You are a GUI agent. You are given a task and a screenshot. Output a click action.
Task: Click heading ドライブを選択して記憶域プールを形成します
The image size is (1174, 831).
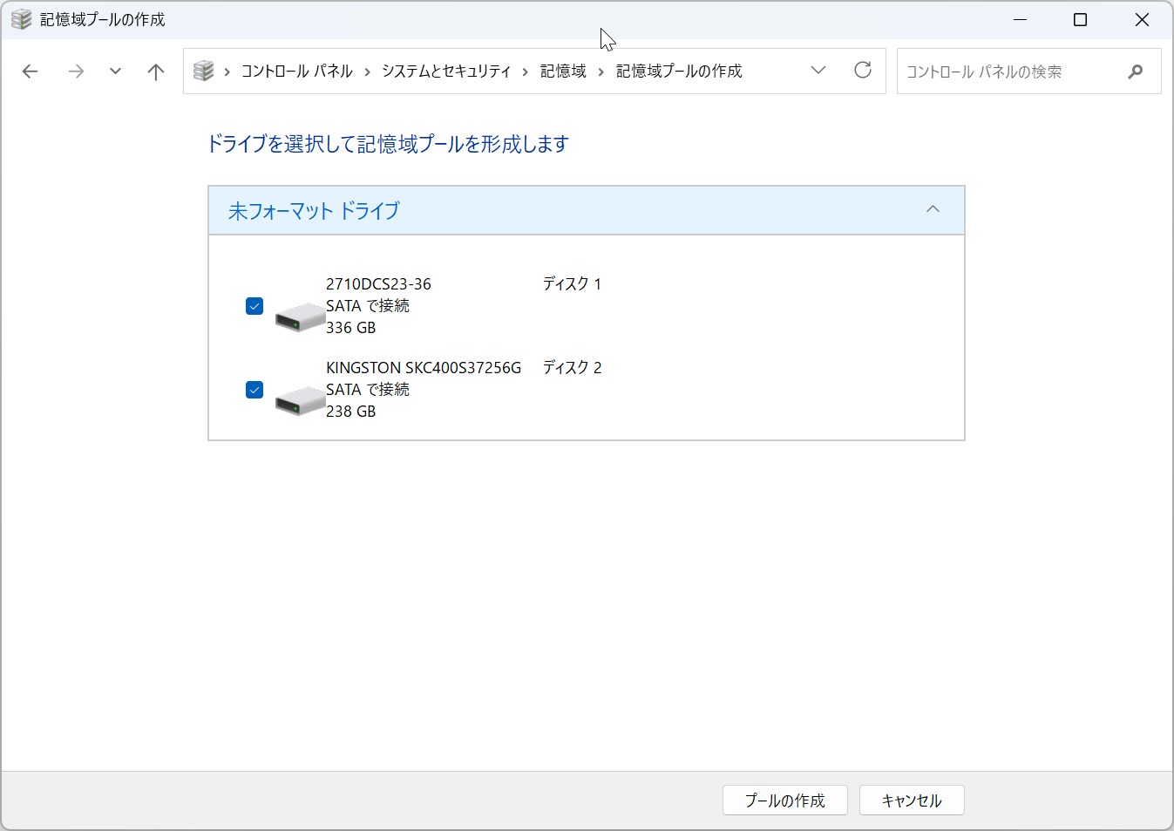[387, 144]
